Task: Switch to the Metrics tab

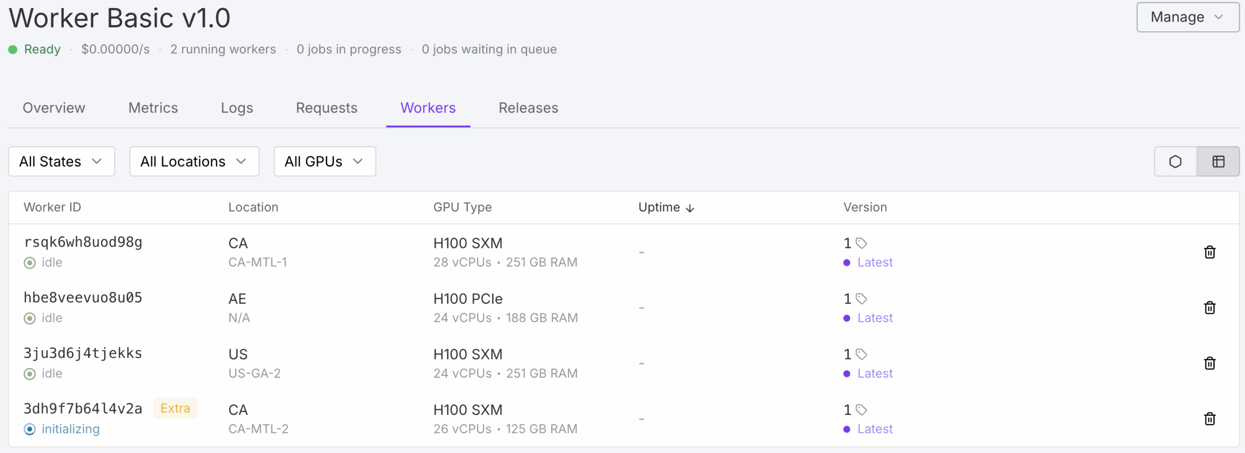Action: coord(153,108)
